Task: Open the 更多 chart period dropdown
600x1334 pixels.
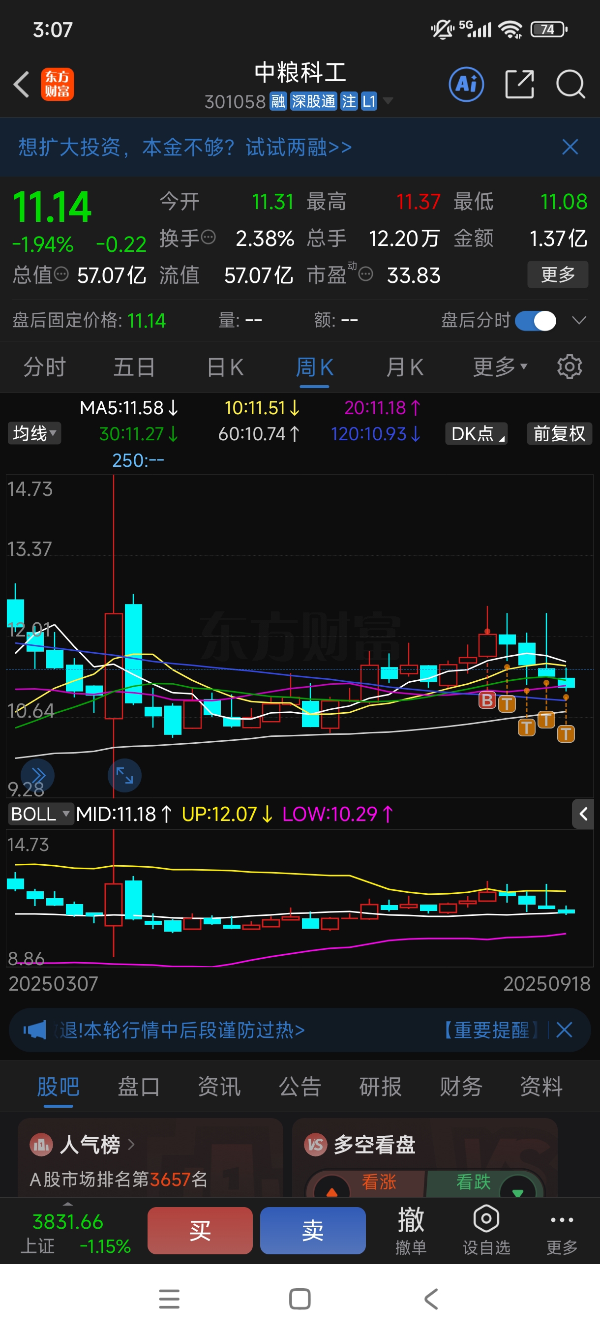Action: coord(500,367)
